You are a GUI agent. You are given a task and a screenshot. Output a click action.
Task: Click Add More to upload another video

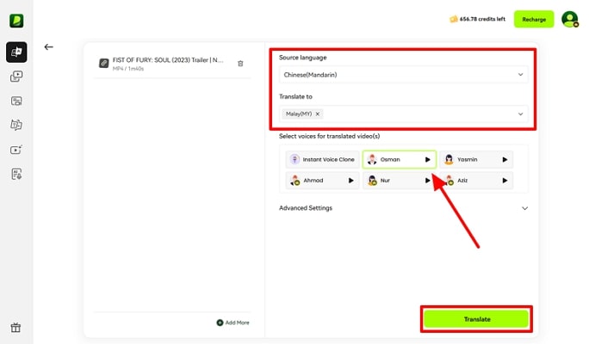pos(232,322)
